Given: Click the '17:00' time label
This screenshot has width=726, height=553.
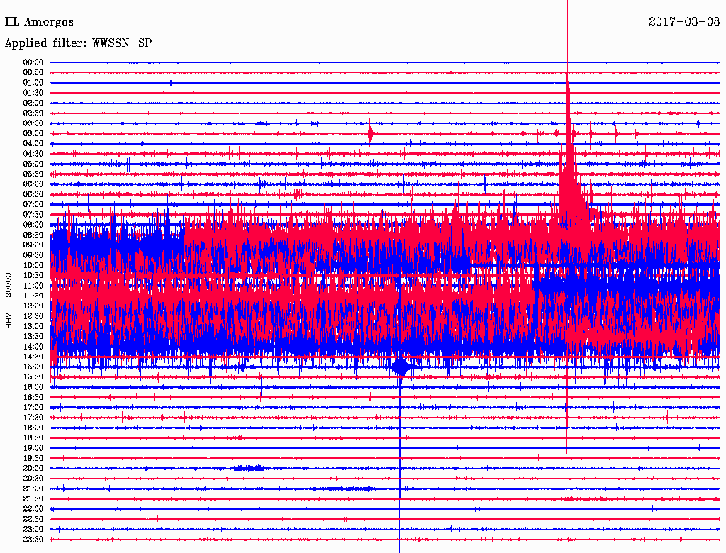Looking at the screenshot, I should [33, 408].
